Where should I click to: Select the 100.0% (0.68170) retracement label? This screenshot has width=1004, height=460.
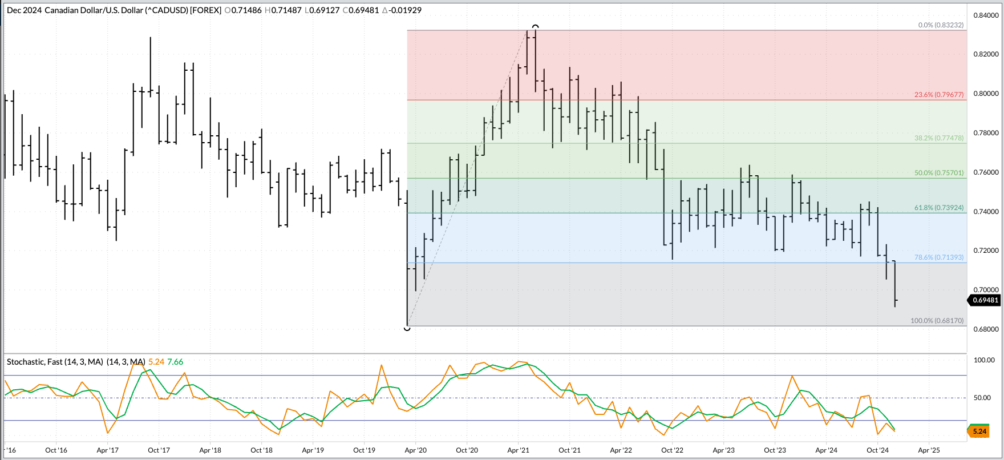point(937,321)
